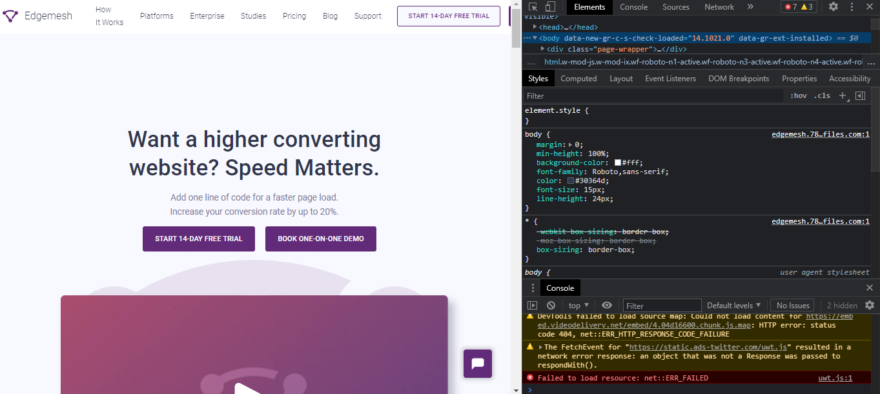Click BOOK ONE-ON-ONE DEMO button
Viewport: 880px width, 394px height.
click(x=321, y=239)
